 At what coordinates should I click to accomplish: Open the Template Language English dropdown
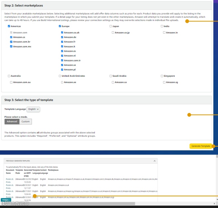pyautogui.click(x=33, y=109)
